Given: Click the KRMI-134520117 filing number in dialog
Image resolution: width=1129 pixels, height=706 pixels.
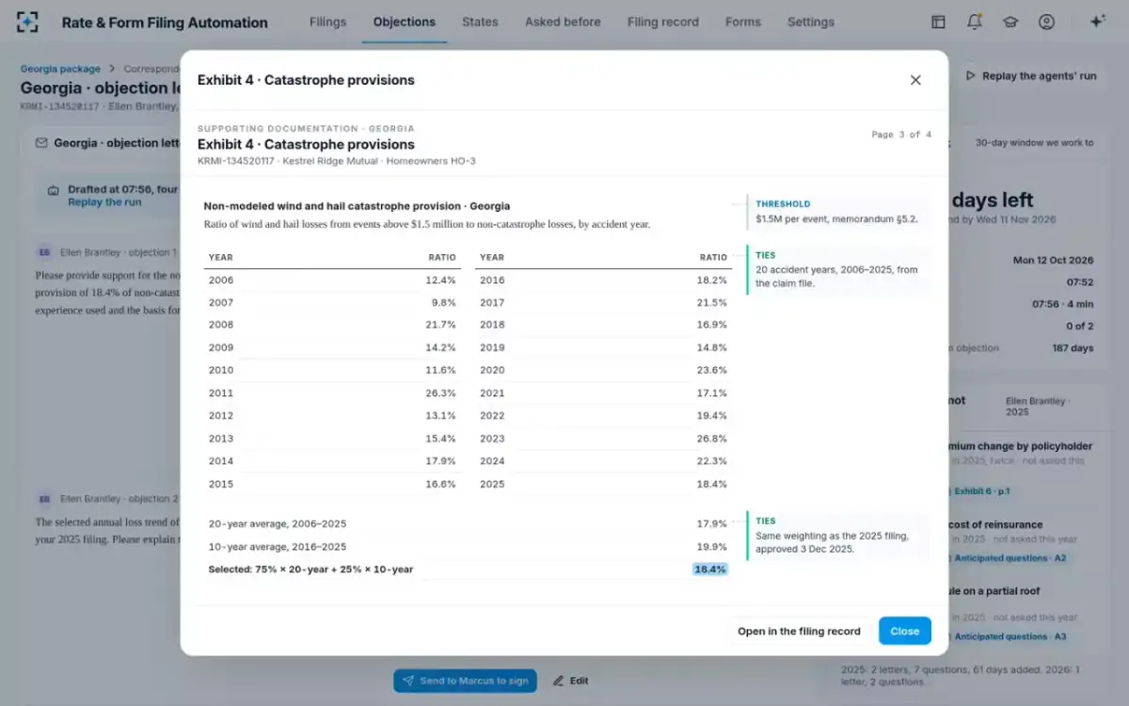Looking at the screenshot, I should [236, 161].
